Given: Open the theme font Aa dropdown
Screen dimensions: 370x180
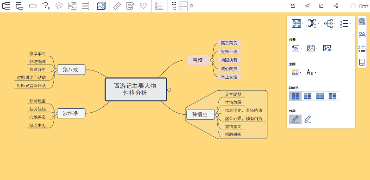Looking at the screenshot, I should [x=311, y=72].
